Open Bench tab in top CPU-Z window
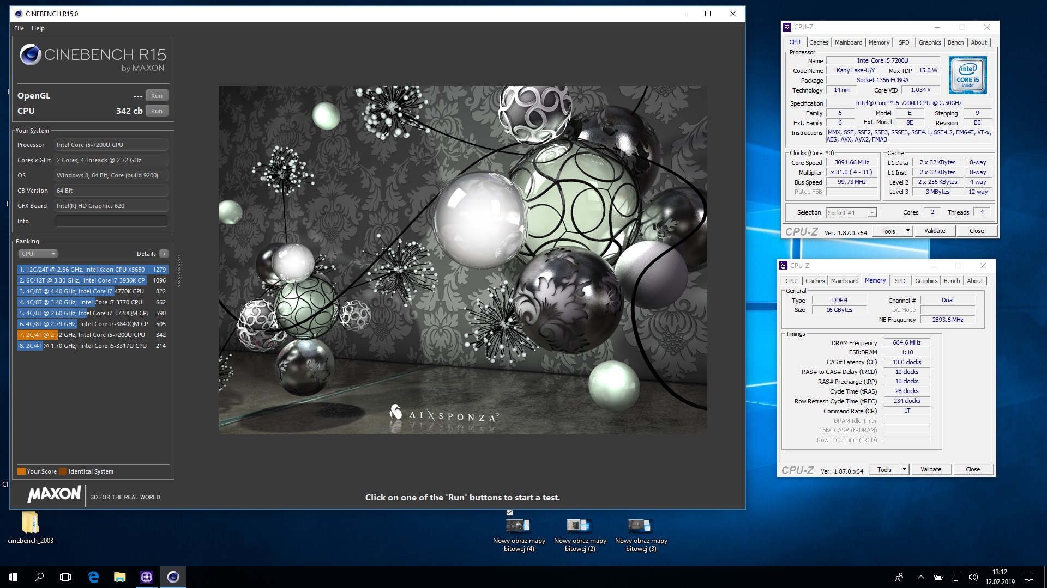 point(955,42)
